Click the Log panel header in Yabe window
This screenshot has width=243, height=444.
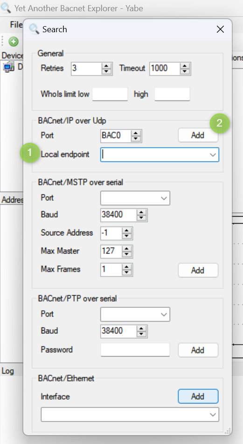tap(7, 371)
